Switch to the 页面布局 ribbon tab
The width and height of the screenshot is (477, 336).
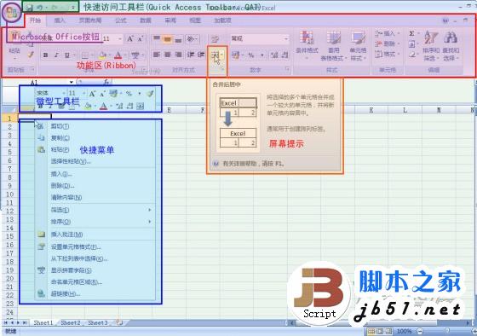[x=90, y=20]
